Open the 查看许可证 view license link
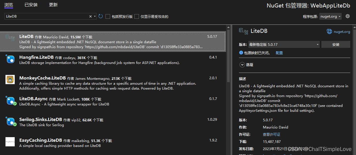The width and height of the screenshot is (356, 155). (x=272, y=134)
